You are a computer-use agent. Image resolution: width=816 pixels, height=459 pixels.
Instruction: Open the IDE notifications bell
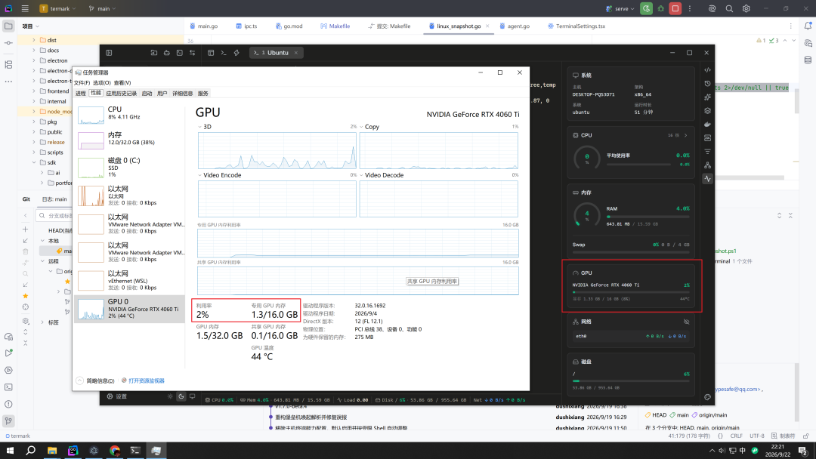pyautogui.click(x=808, y=26)
